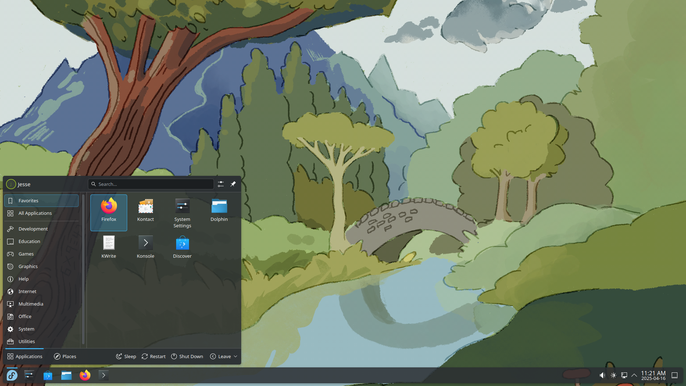
Task: Open Konsole from the taskbar
Action: coord(104,375)
